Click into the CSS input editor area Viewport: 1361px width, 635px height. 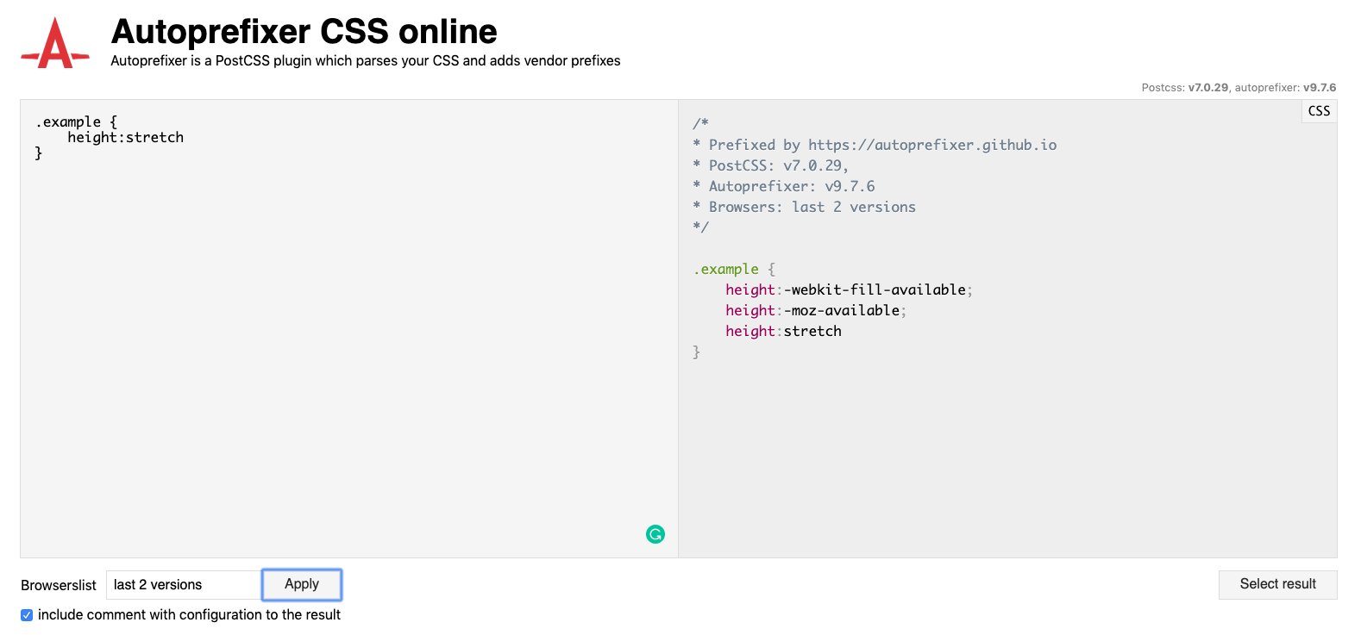tap(349, 328)
